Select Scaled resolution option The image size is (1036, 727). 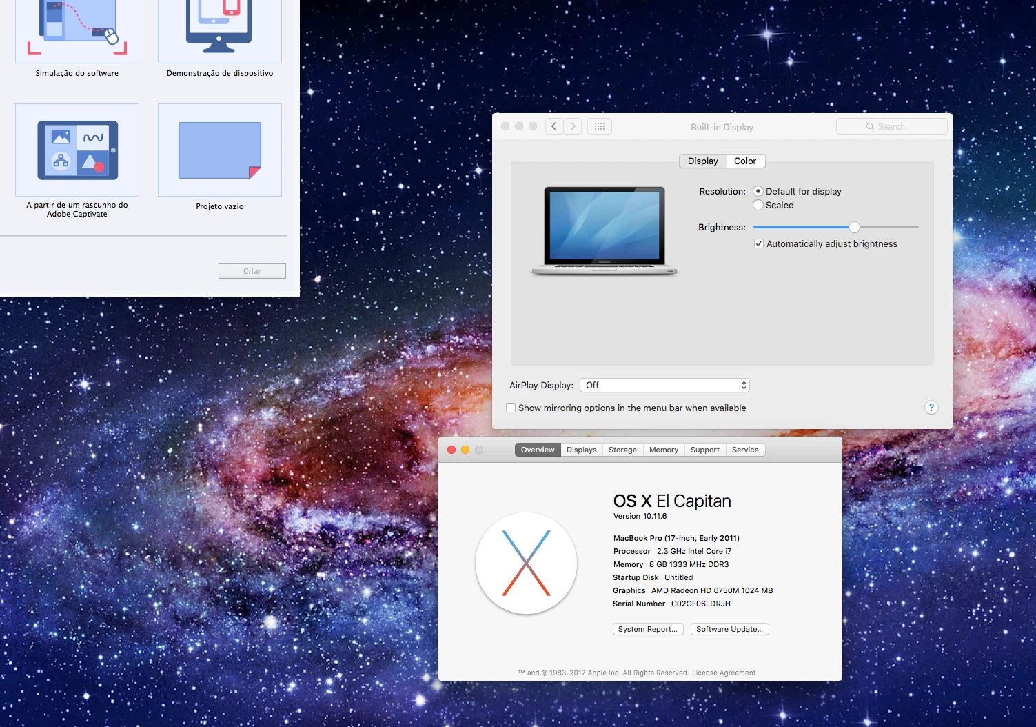coord(758,205)
